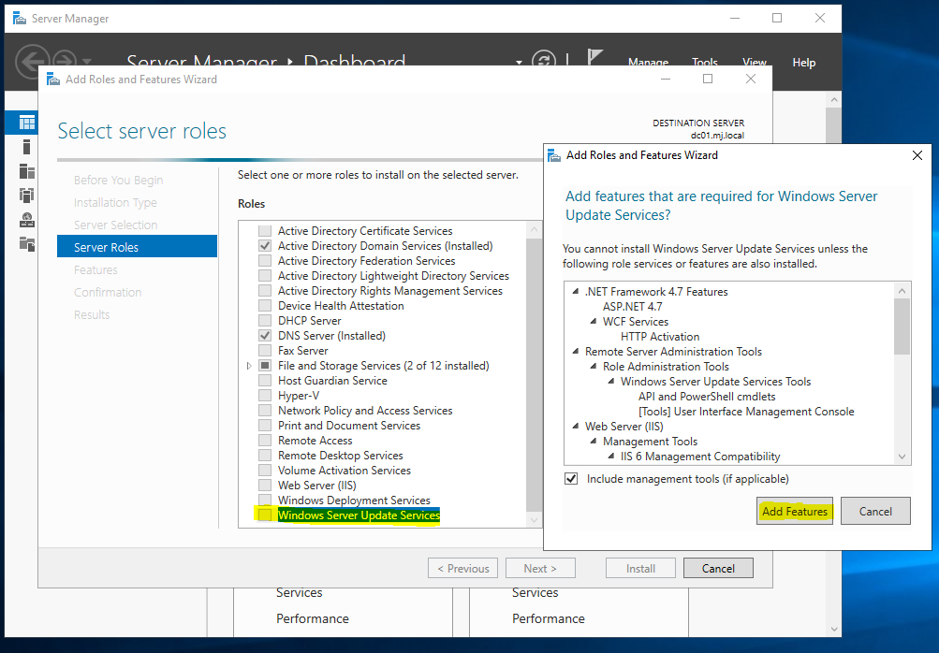Select All Servers icon in sidebar
Viewport: 939px width, 653px height.
point(26,171)
